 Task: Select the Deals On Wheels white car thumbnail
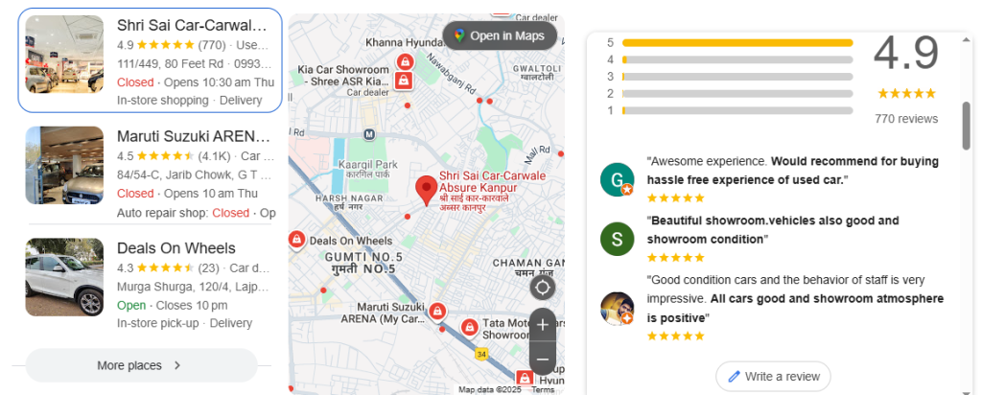[x=64, y=277]
